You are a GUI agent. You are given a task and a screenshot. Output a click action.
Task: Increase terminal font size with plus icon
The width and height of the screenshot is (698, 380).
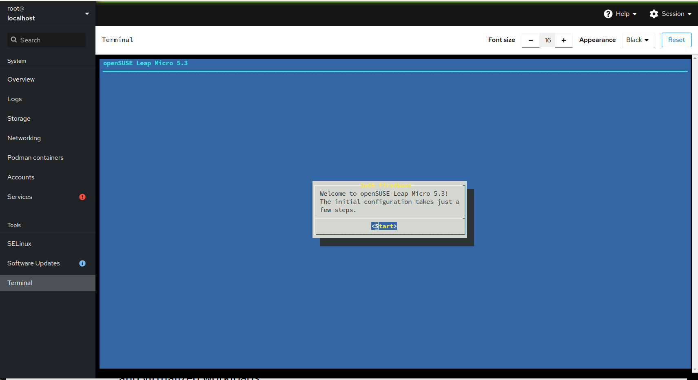pos(563,40)
